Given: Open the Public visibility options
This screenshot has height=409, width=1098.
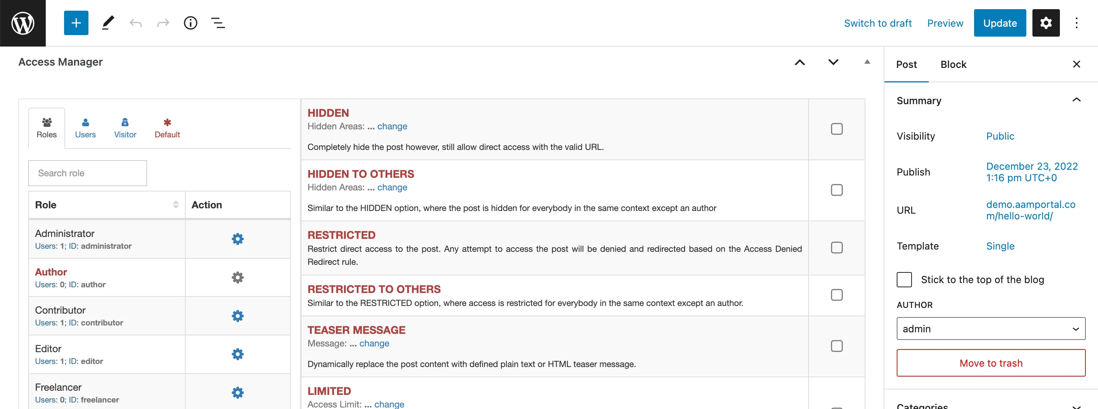Looking at the screenshot, I should pos(1000,137).
